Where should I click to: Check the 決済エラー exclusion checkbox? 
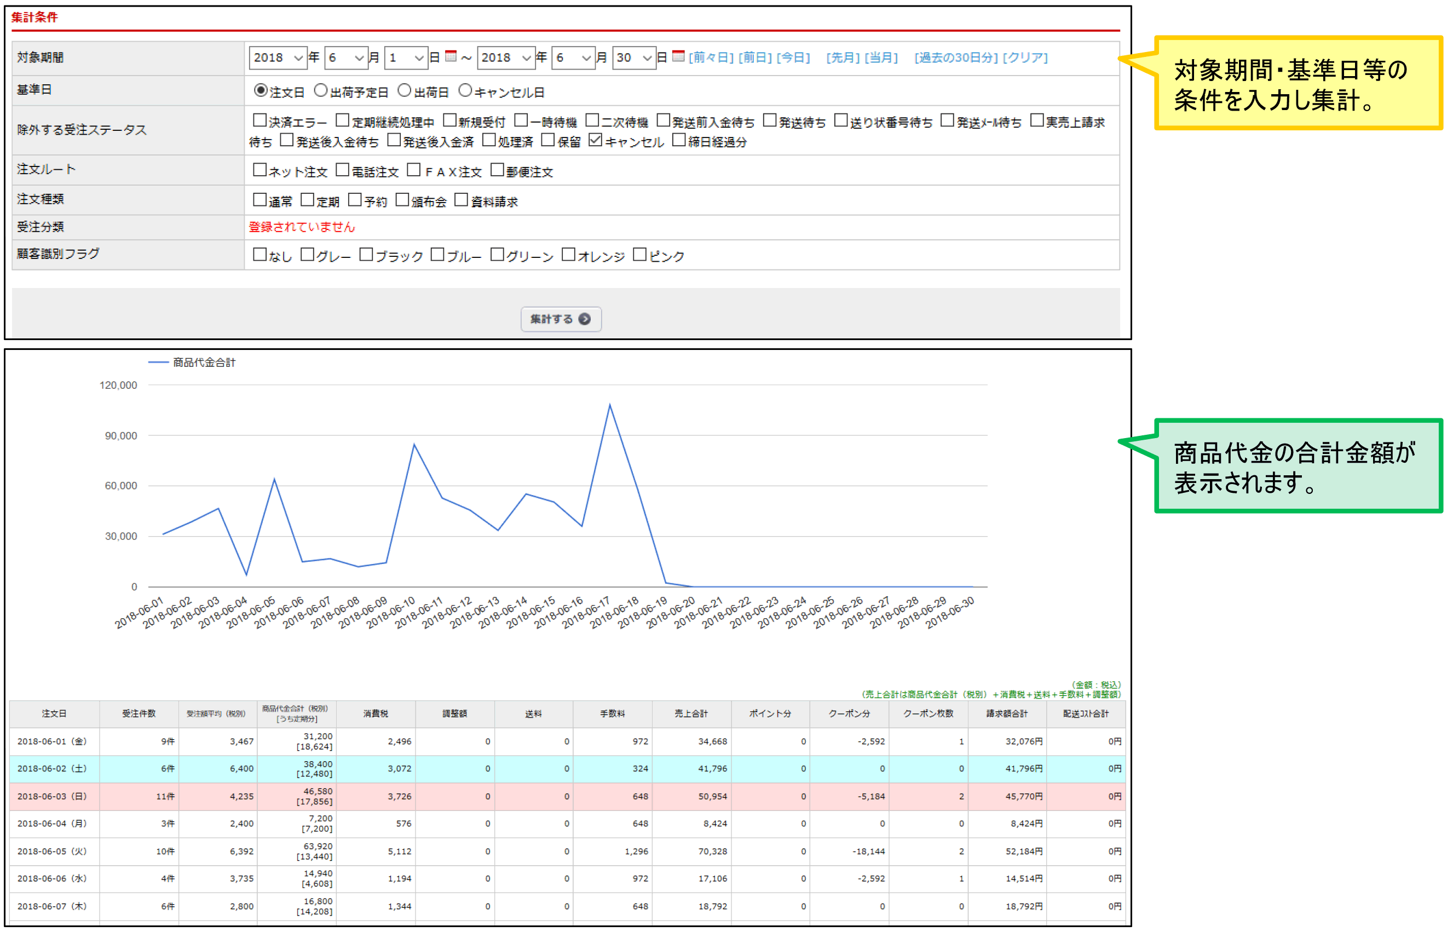260,120
